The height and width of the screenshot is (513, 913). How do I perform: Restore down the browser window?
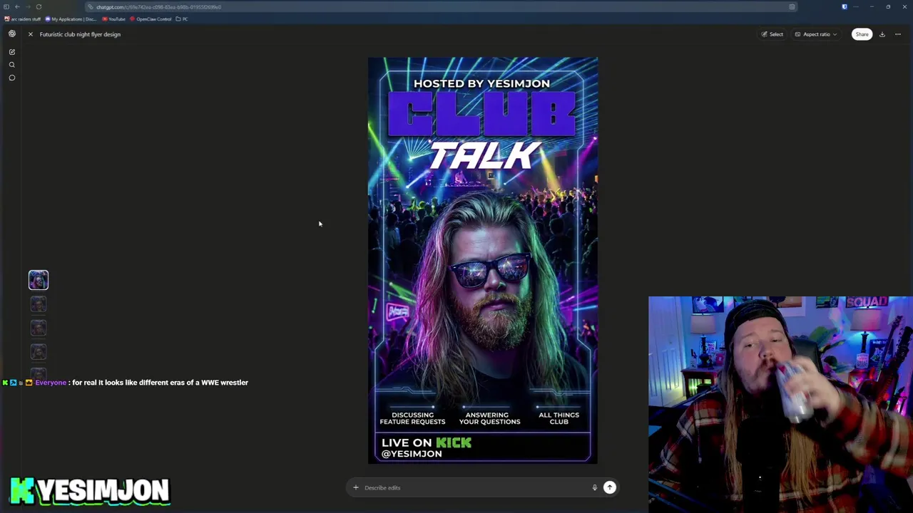click(x=888, y=7)
